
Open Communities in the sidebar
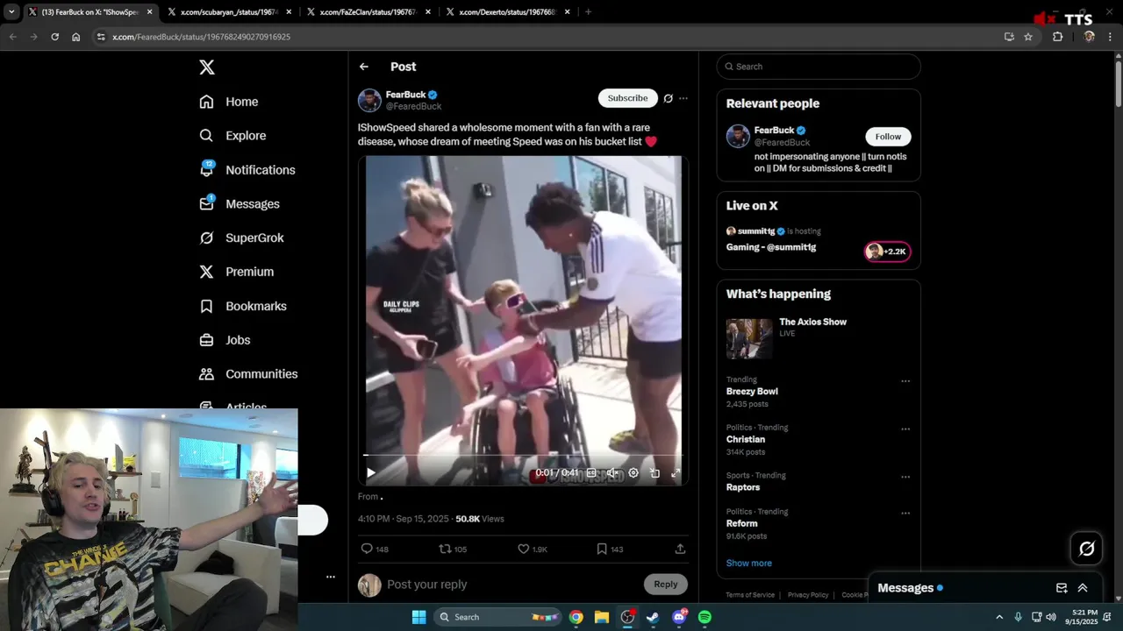(248, 374)
